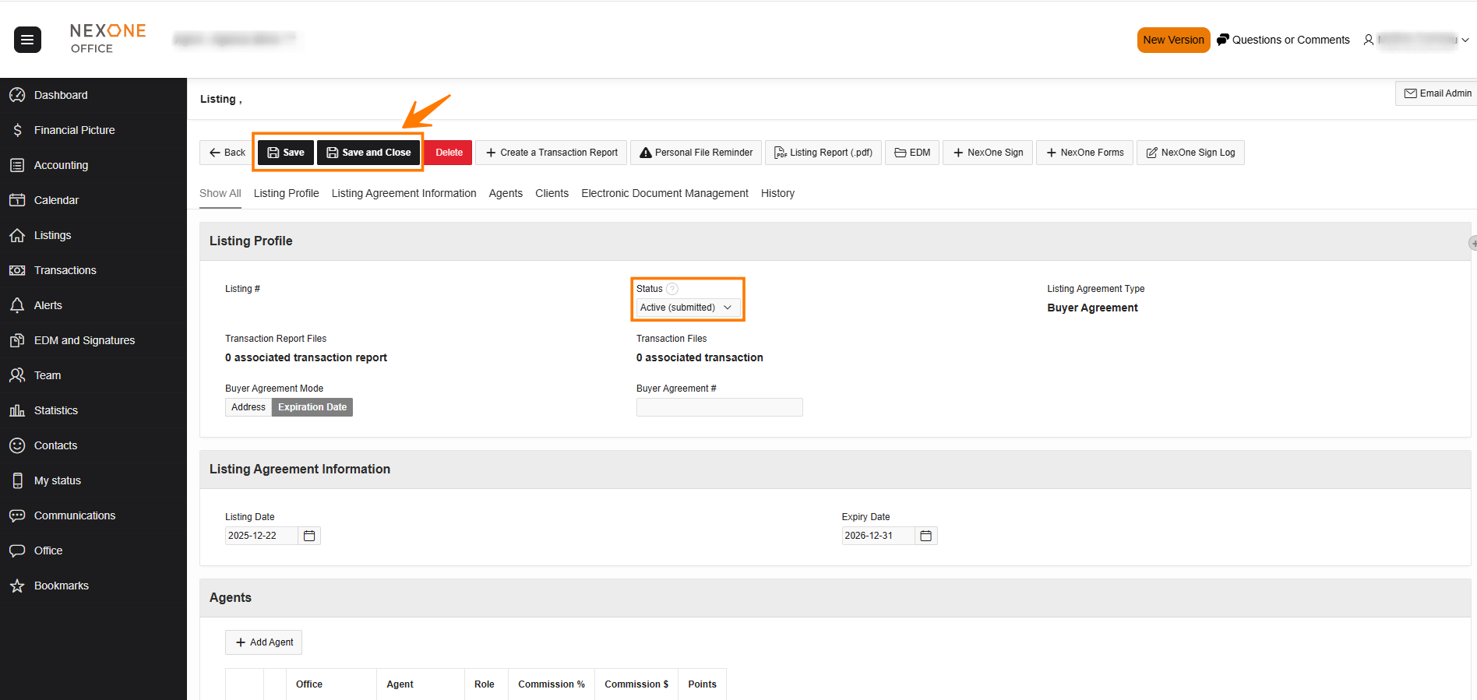Open Financial Picture dollar icon

pyautogui.click(x=17, y=130)
